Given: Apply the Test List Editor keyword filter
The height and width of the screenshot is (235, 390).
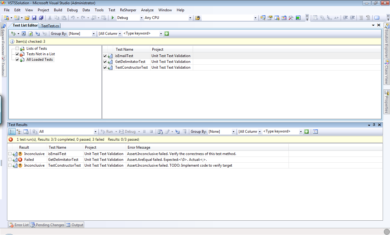Looking at the screenshot, I should (167, 34).
